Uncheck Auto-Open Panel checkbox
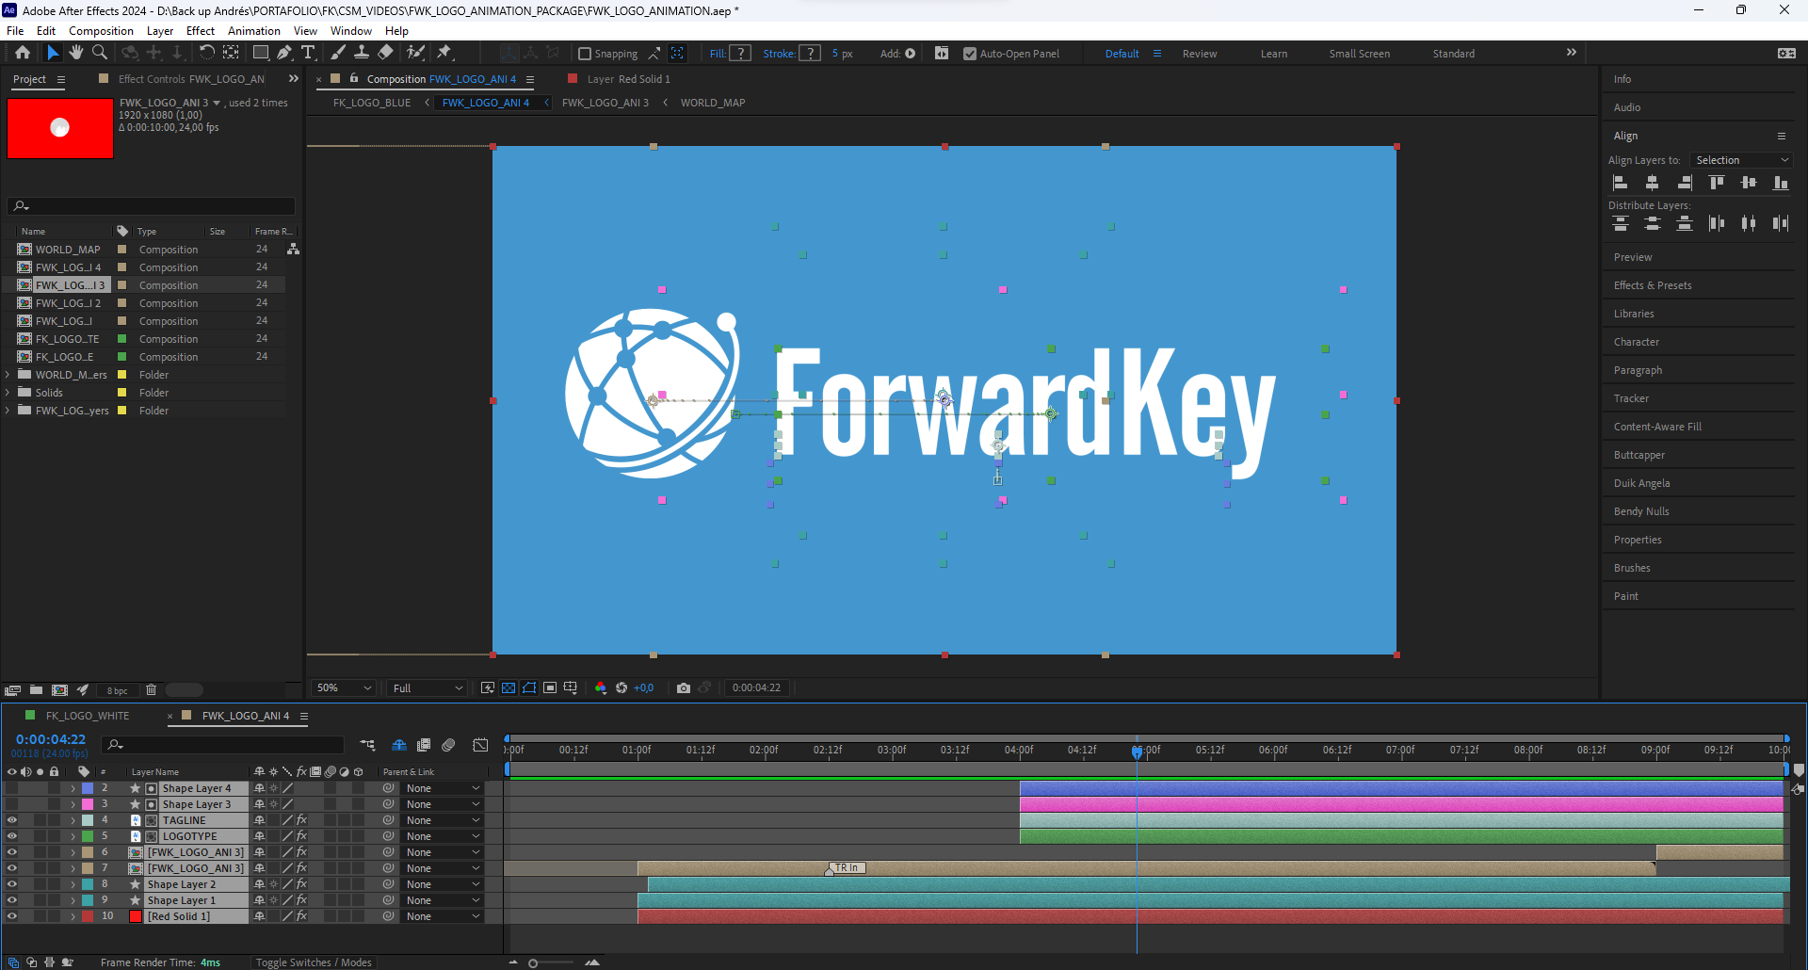The width and height of the screenshot is (1808, 970). point(970,54)
